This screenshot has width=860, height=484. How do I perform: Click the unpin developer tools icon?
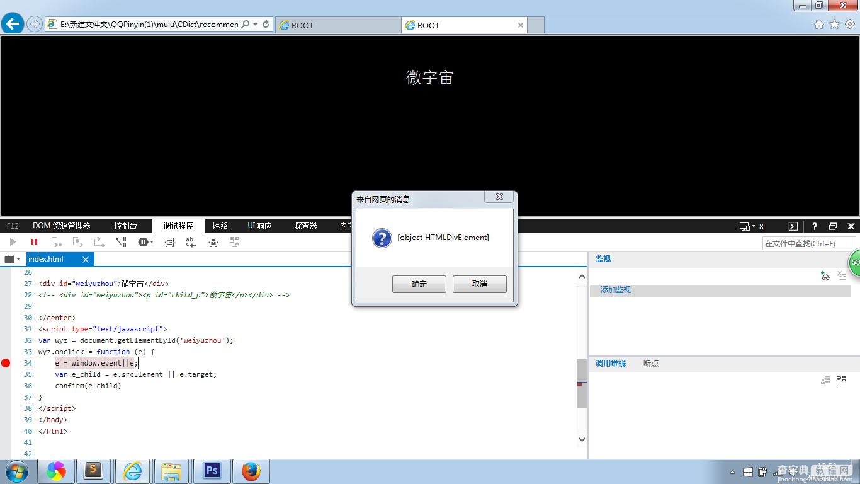(833, 226)
